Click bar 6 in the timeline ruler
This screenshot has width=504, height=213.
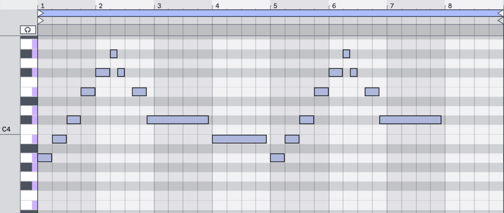click(333, 6)
